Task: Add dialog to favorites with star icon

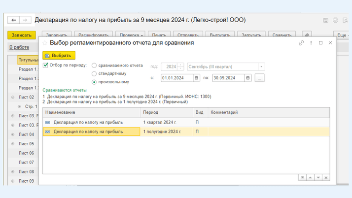Action: coord(45,43)
